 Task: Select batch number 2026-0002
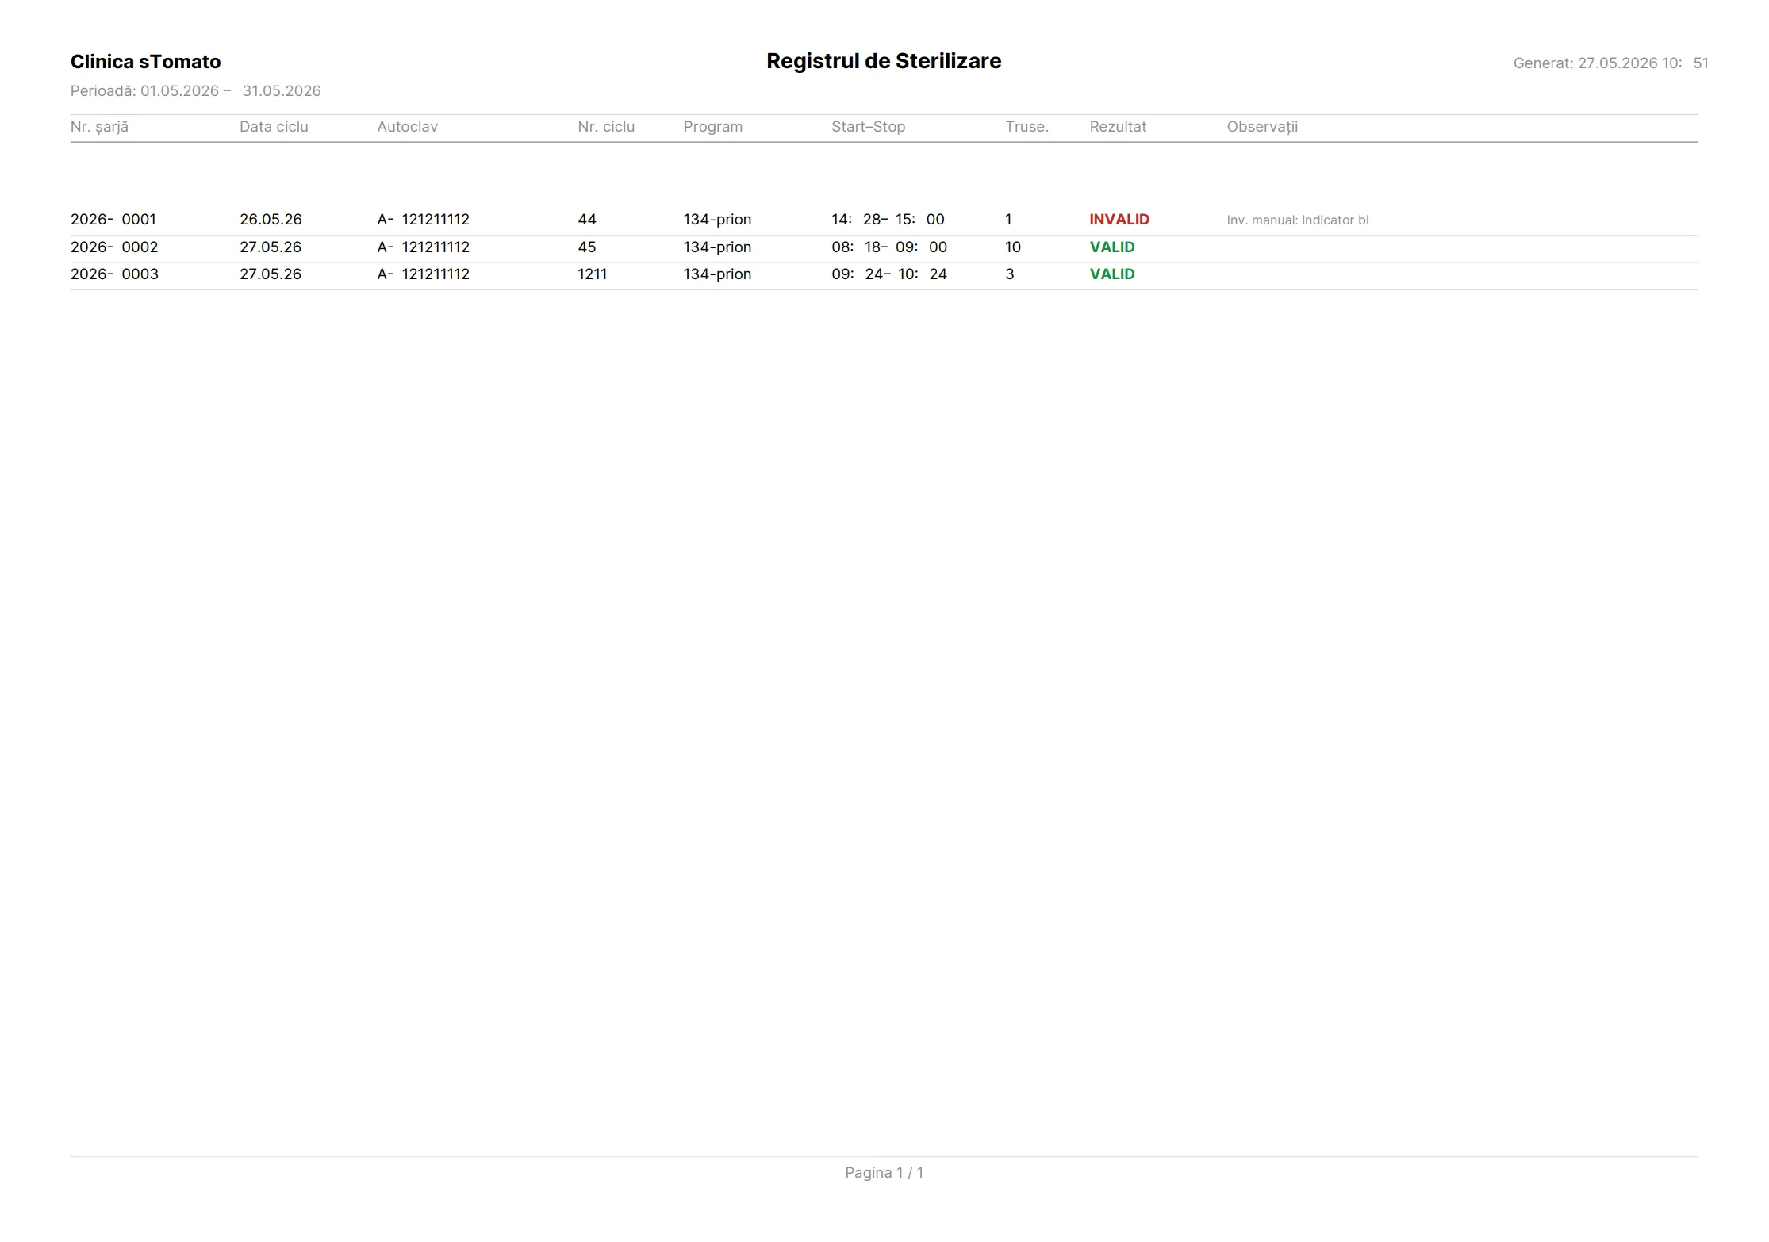tap(114, 247)
